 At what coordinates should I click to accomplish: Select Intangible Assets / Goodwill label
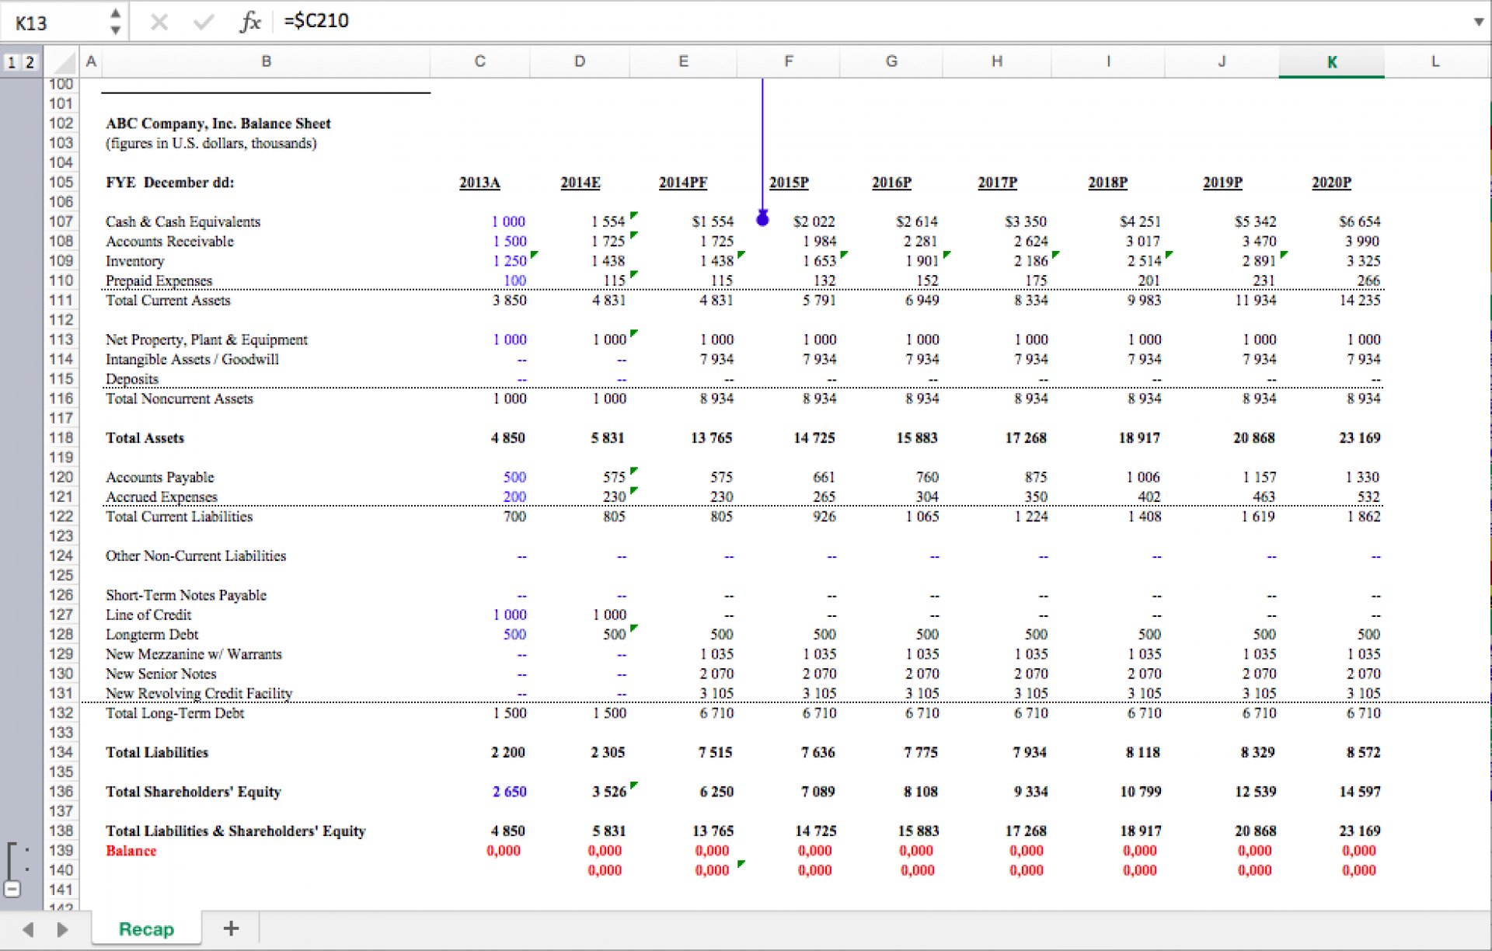click(x=192, y=359)
